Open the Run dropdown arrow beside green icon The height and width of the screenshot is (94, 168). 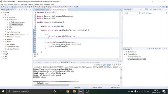click(x=31, y=7)
